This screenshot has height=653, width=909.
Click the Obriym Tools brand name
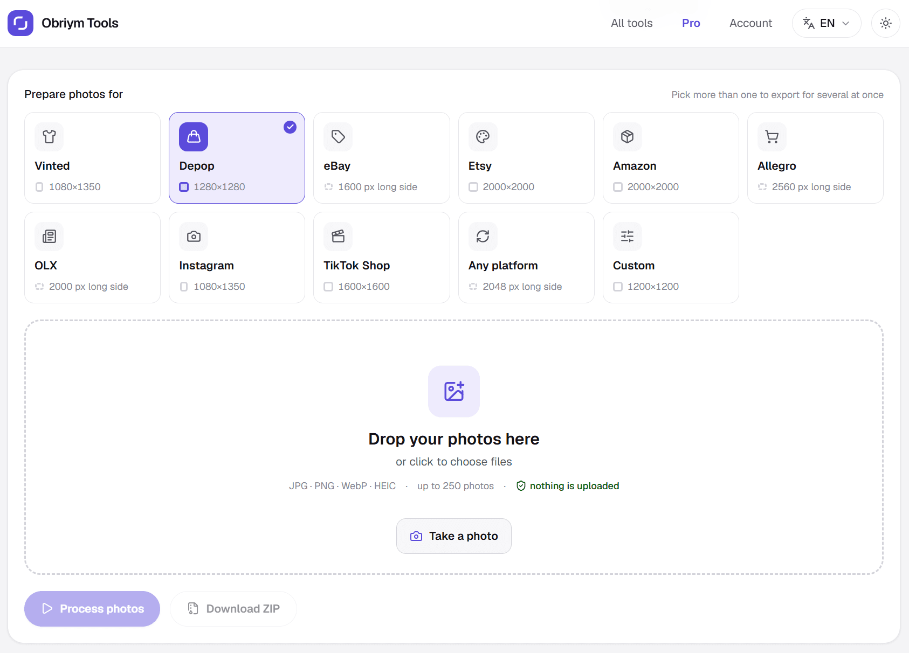point(80,23)
